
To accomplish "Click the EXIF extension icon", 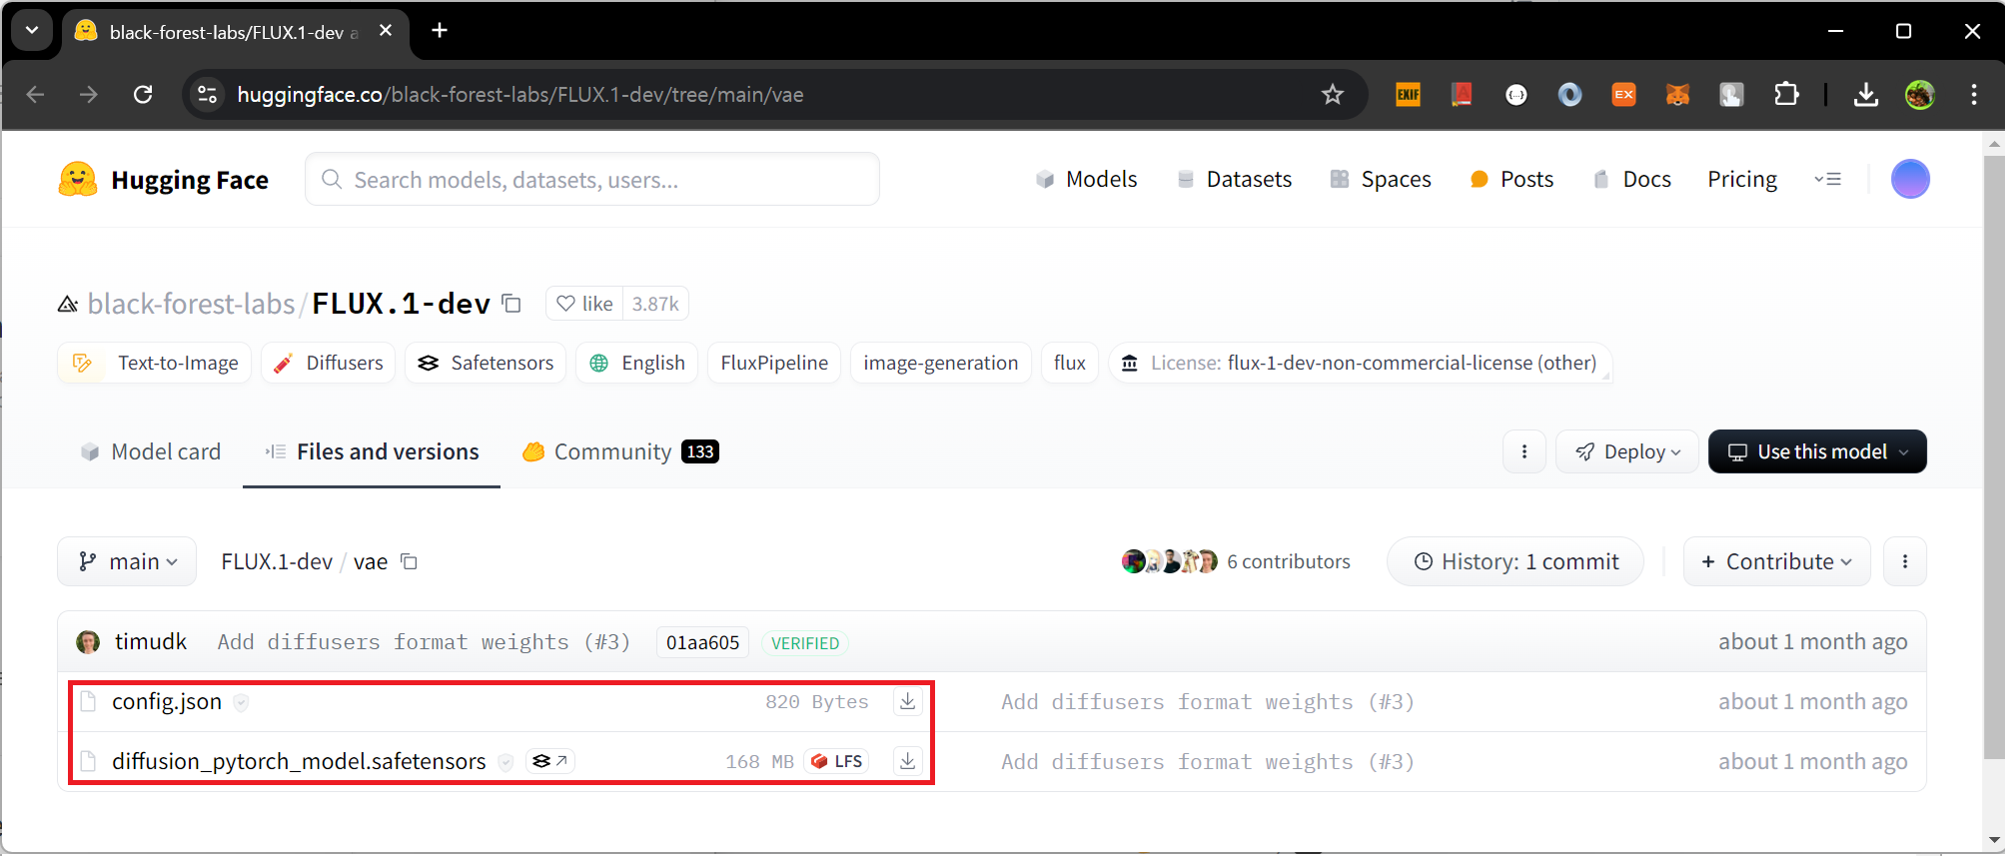I will (x=1409, y=95).
